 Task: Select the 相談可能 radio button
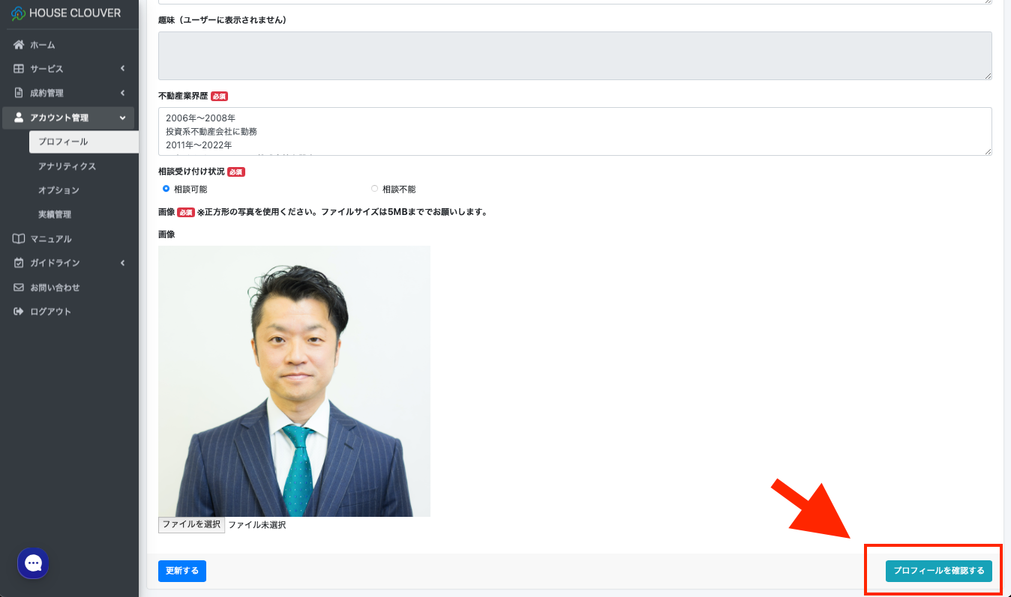coord(166,189)
